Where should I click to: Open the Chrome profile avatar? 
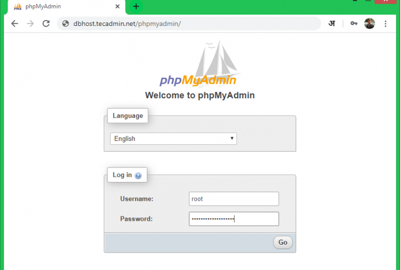369,24
